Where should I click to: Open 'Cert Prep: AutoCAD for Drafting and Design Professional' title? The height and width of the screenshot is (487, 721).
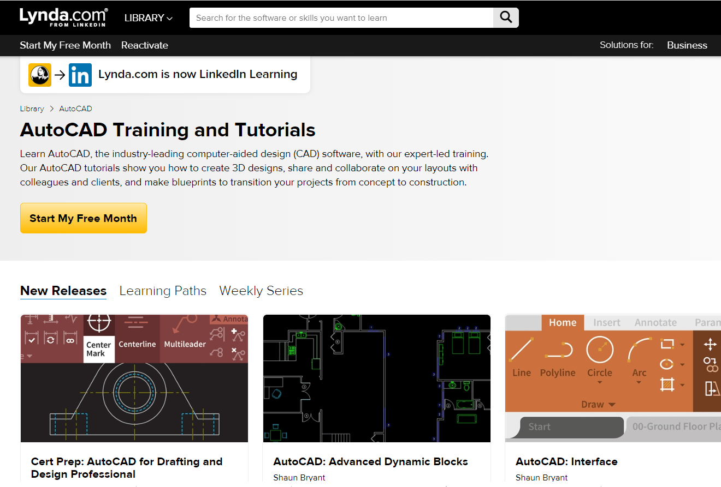[x=127, y=468]
